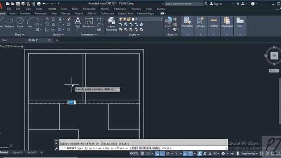This screenshot has width=281, height=158.
Task: Activate the Rotate tool
Action: click(54, 19)
